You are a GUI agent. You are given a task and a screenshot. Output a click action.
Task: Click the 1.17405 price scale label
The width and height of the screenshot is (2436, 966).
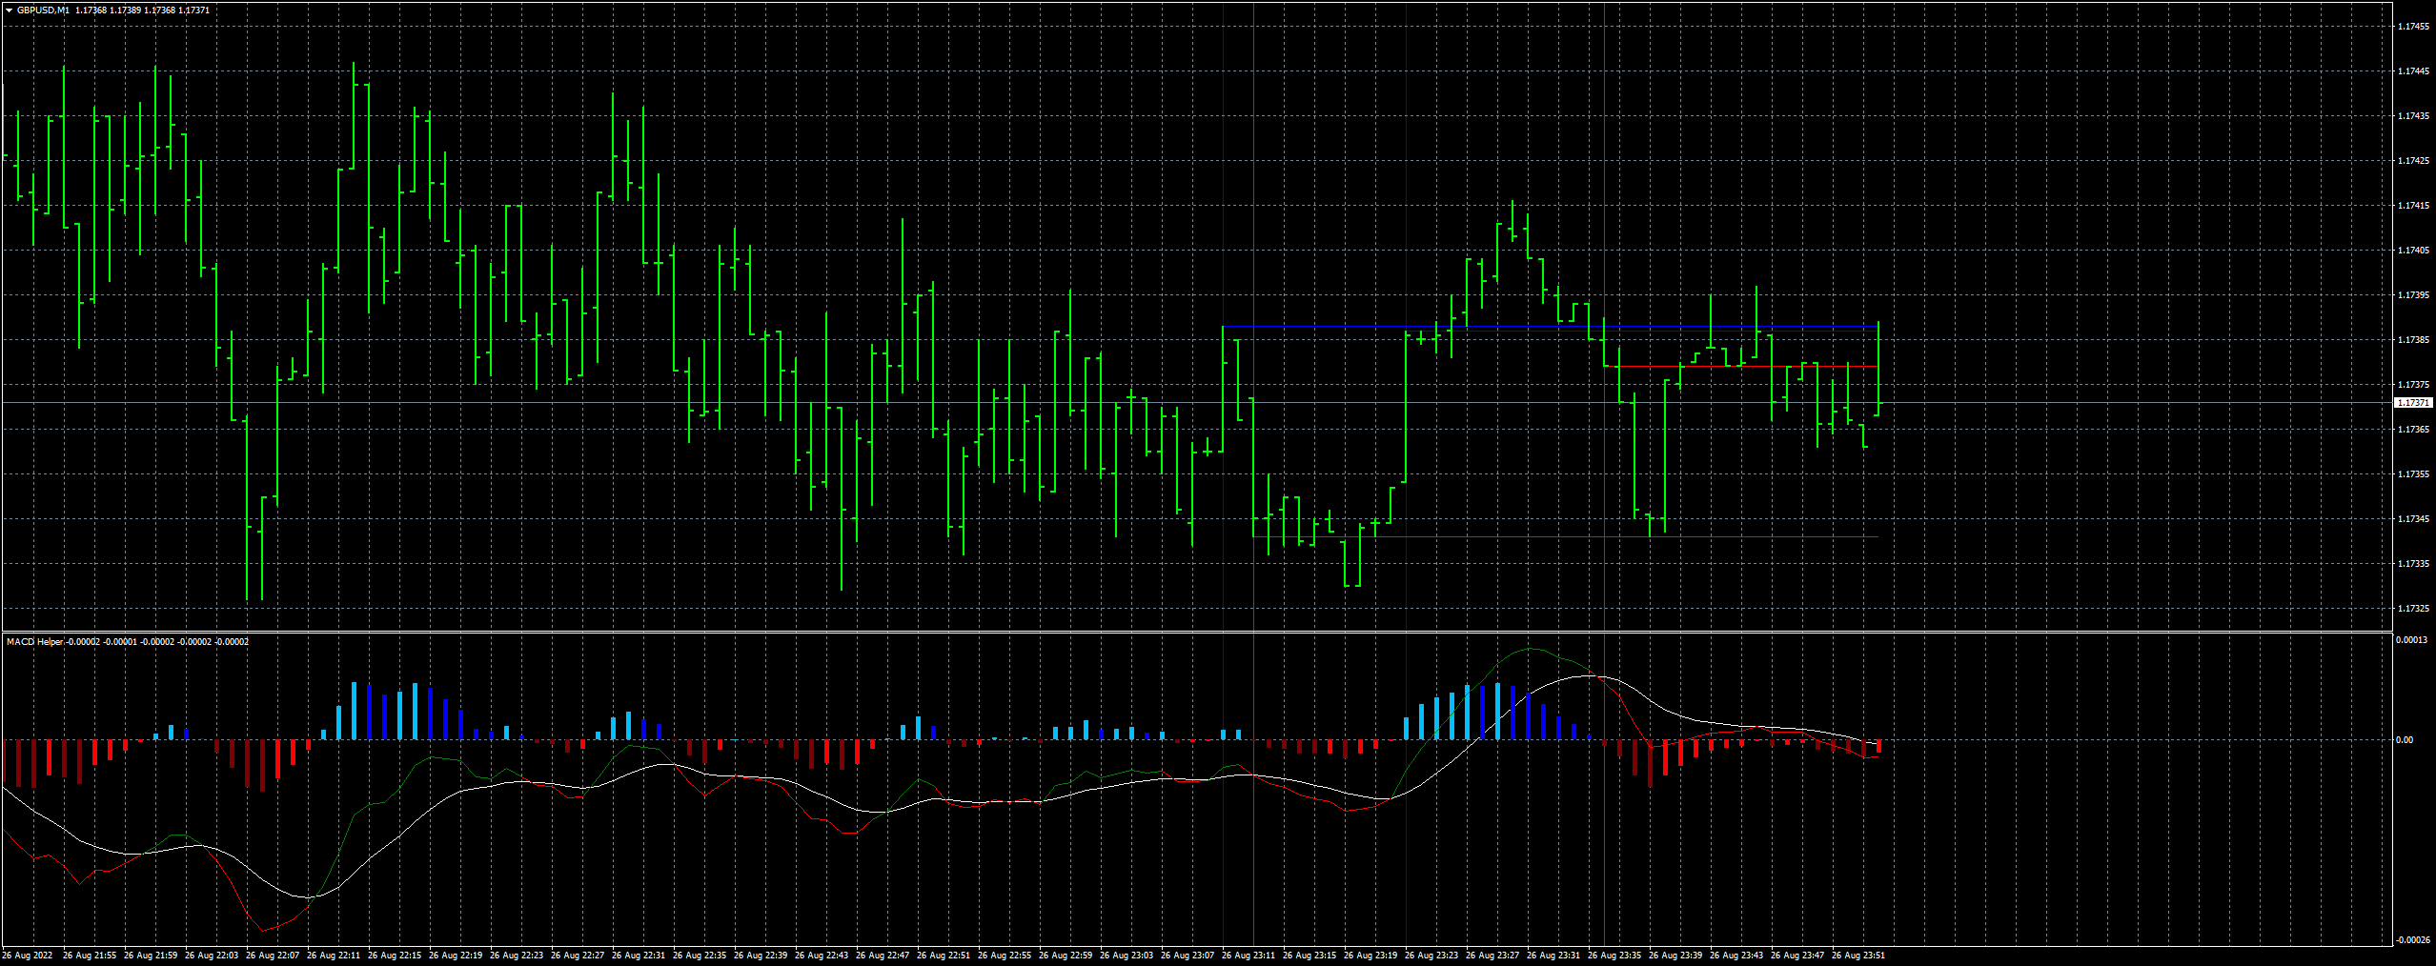[2414, 251]
